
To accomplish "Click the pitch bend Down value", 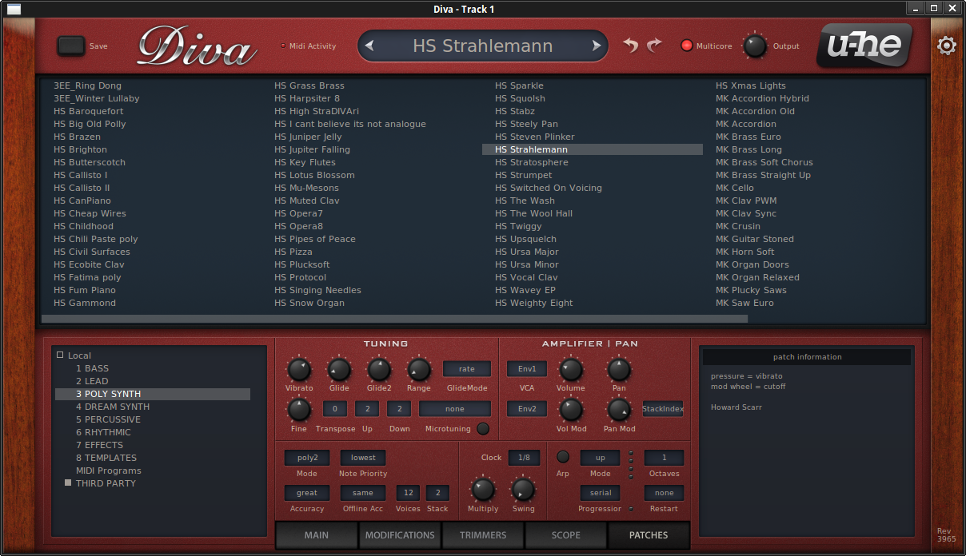I will pyautogui.click(x=399, y=408).
